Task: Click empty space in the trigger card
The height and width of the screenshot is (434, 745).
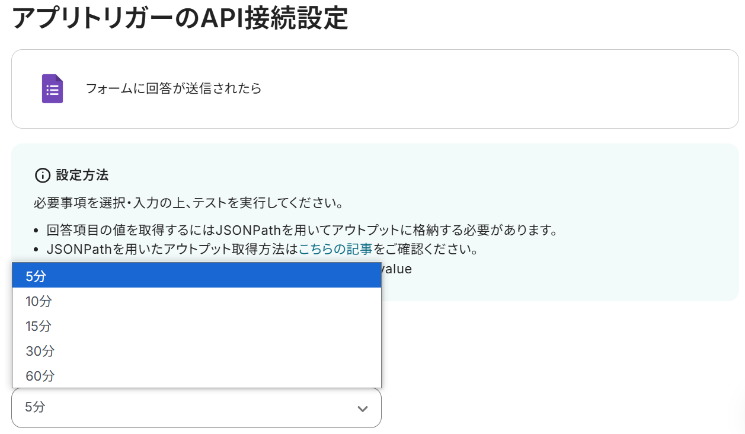Action: click(x=498, y=89)
